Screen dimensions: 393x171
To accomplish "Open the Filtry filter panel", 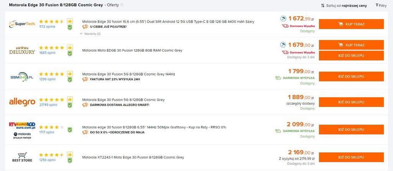I will (x=381, y=5).
